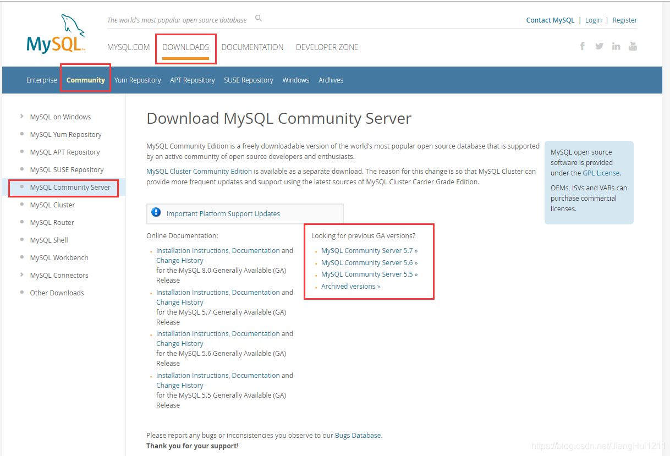Click the search magnifier icon
670x456 pixels.
coord(259,19)
